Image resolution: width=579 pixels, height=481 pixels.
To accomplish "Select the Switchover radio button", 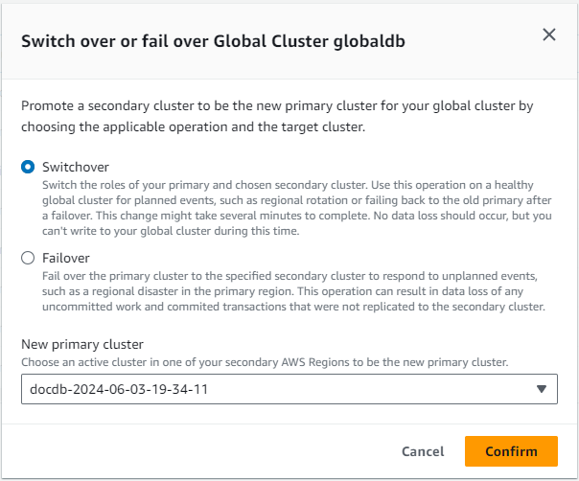I will pos(28,166).
